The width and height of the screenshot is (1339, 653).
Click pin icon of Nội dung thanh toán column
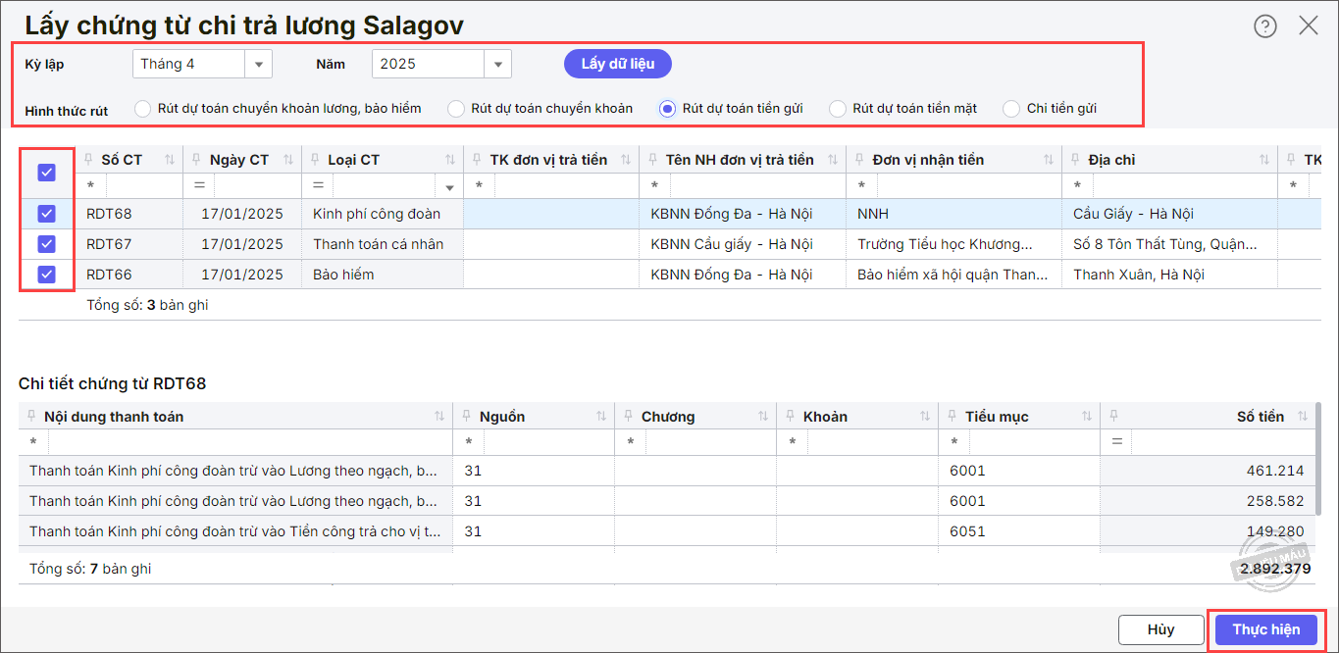31,417
